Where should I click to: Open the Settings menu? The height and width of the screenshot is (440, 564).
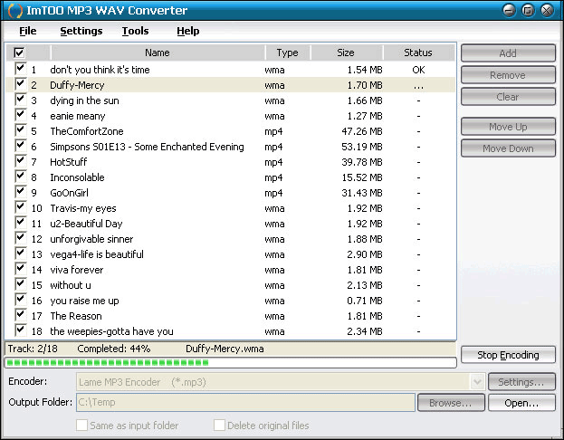pyautogui.click(x=81, y=31)
